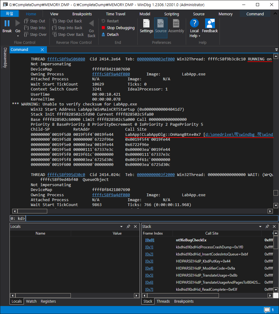Switch to the Watch tab
279x314 pixels.
point(31,301)
